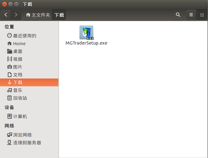The height and width of the screenshot is (158, 208).
Task: Open 文档 folder in sidebar
Action: tap(17, 75)
